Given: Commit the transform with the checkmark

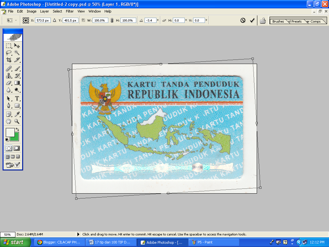Looking at the screenshot, I should click(252, 20).
